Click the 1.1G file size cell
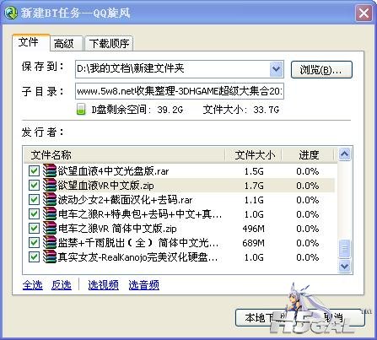377x340 pixels. 254,200
